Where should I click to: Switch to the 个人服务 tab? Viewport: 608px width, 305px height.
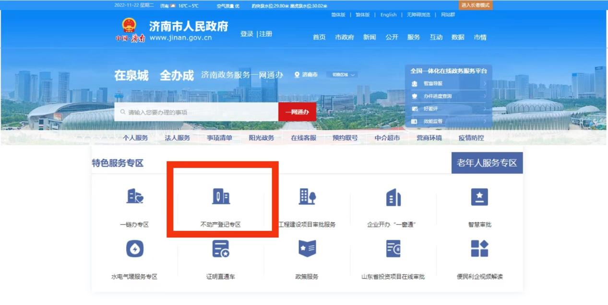(135, 138)
